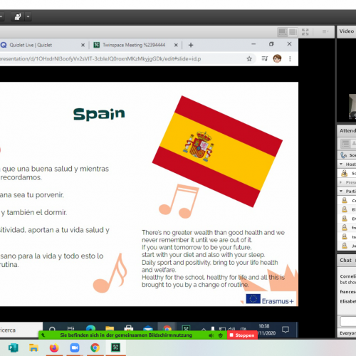
Task: Open the Chrome profile avatar
Action: (x=277, y=58)
